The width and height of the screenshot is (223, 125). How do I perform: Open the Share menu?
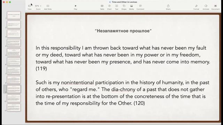point(168,7)
